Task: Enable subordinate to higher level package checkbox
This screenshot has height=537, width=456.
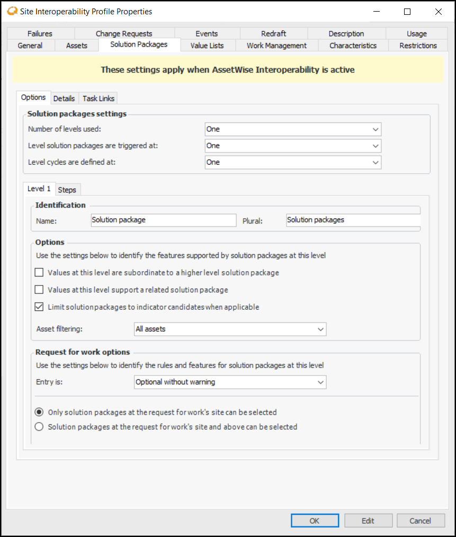Action: click(39, 273)
